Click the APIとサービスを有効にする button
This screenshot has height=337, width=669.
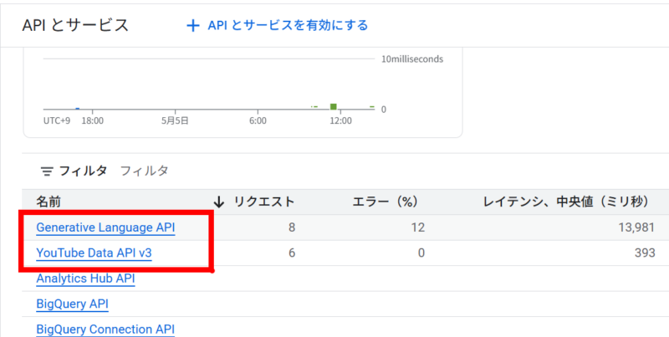coord(278,26)
